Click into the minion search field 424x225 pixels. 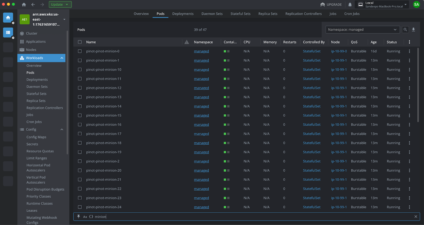[x=238, y=217]
